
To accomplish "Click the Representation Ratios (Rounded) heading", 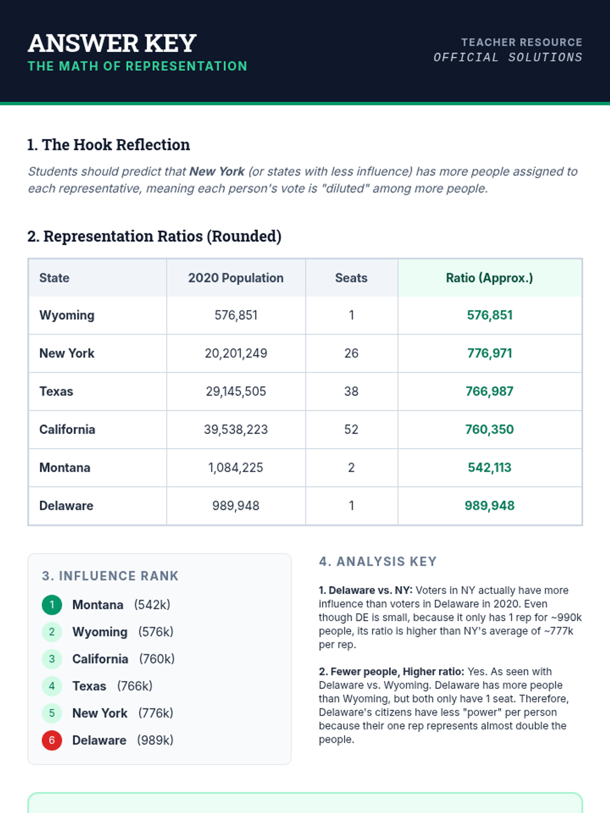I will pyautogui.click(x=155, y=236).
